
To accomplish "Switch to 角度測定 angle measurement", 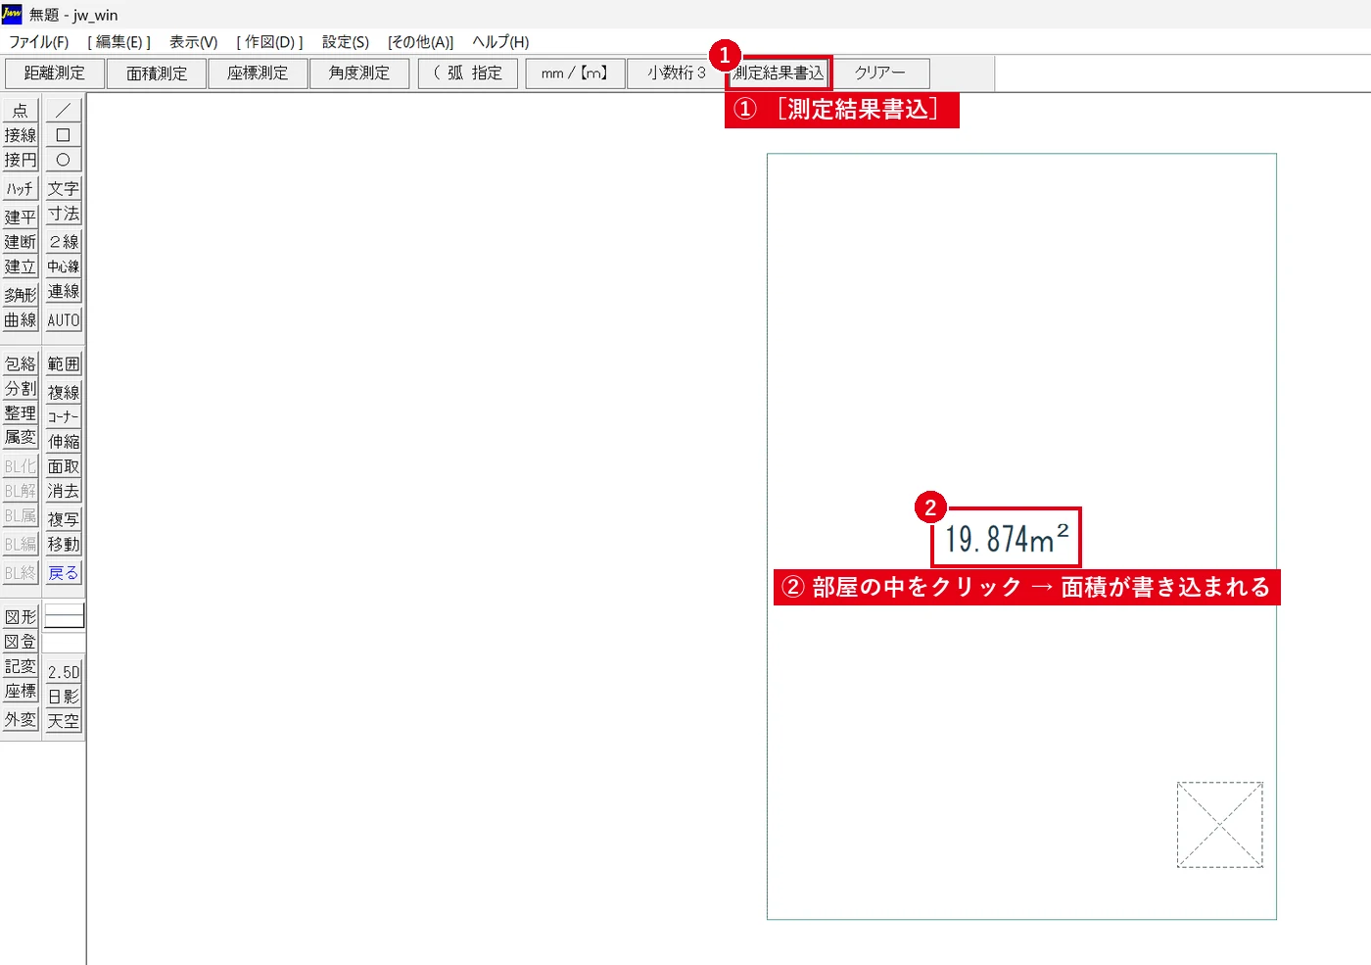I will (359, 73).
